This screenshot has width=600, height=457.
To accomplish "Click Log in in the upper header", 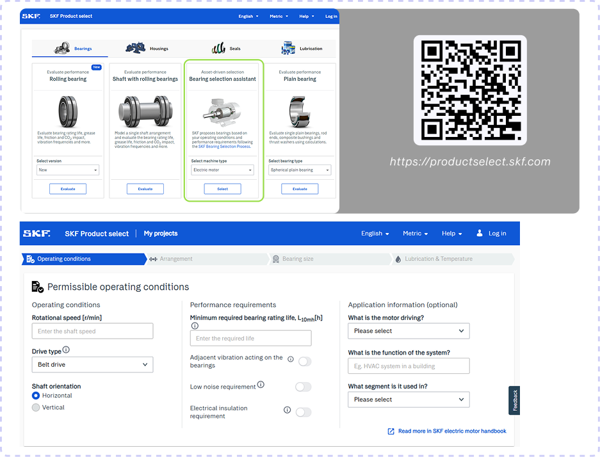I will click(331, 16).
